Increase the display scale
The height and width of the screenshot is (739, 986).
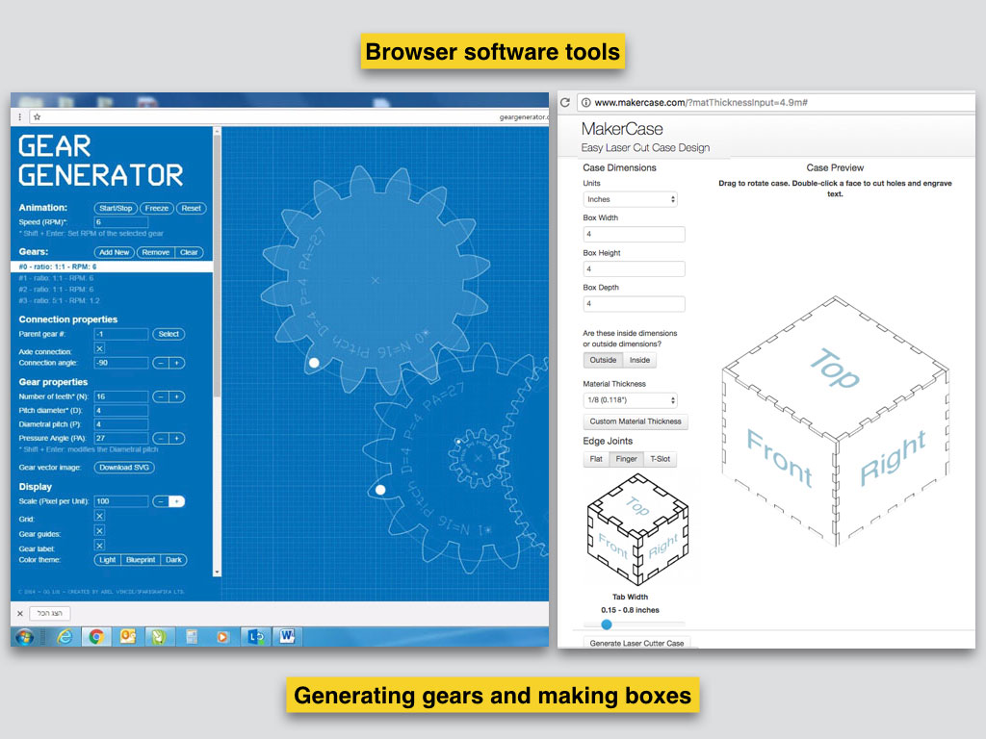point(177,501)
